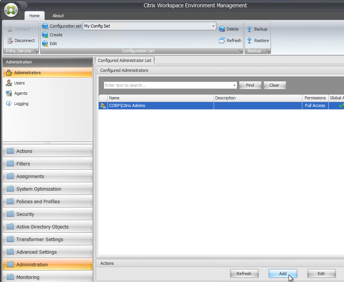Open the Security navigation section

coord(48,214)
